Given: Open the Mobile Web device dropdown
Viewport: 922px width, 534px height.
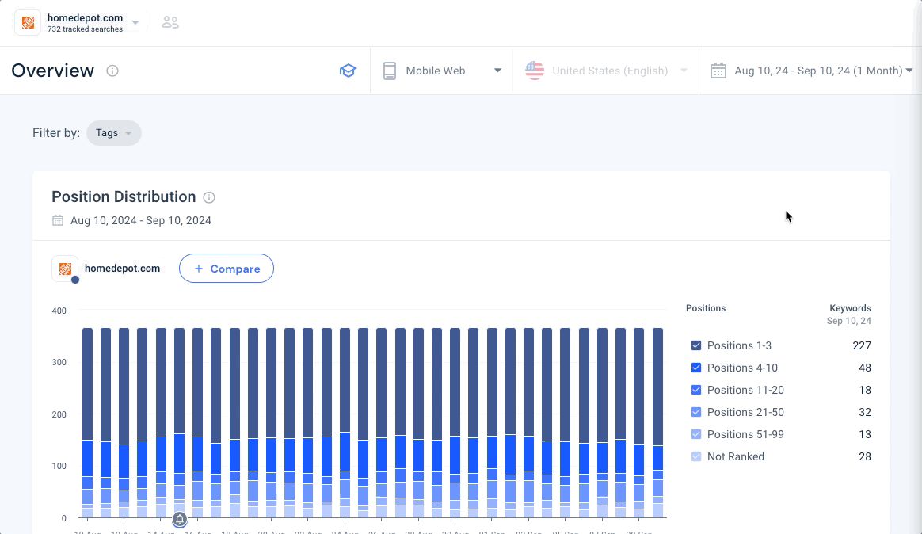Looking at the screenshot, I should tap(442, 71).
